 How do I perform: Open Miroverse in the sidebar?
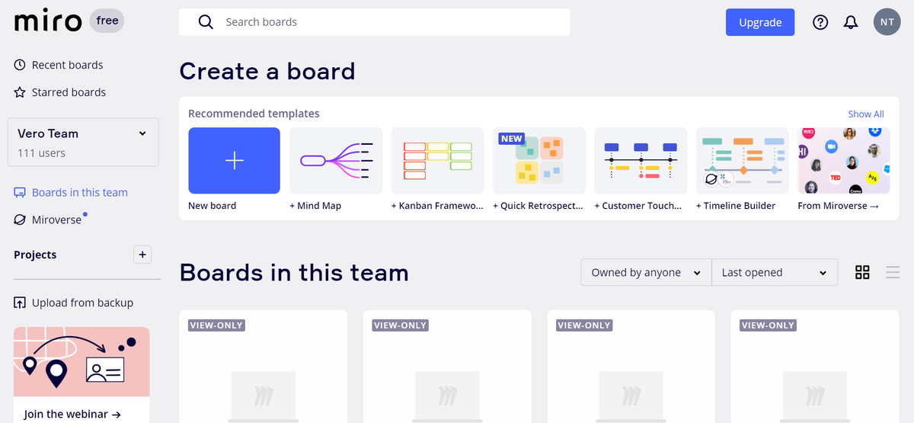[56, 220]
